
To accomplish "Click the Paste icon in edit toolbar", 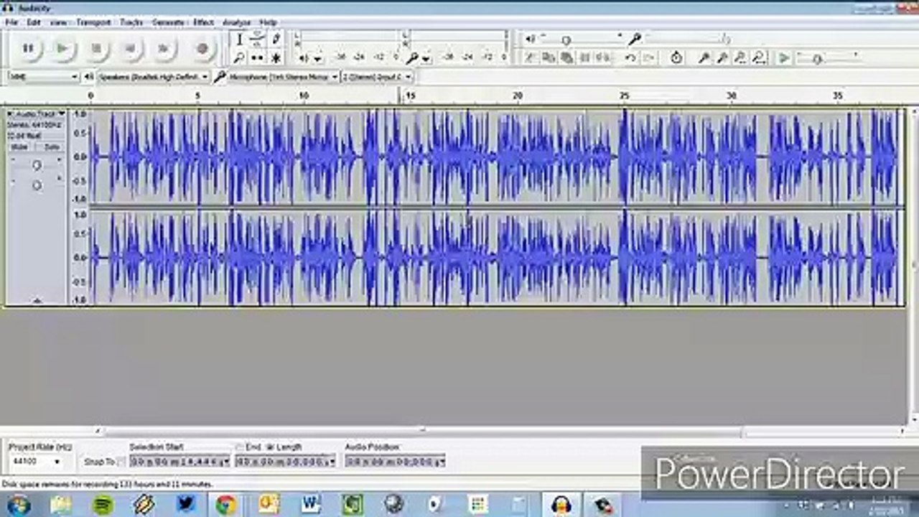I will point(566,57).
